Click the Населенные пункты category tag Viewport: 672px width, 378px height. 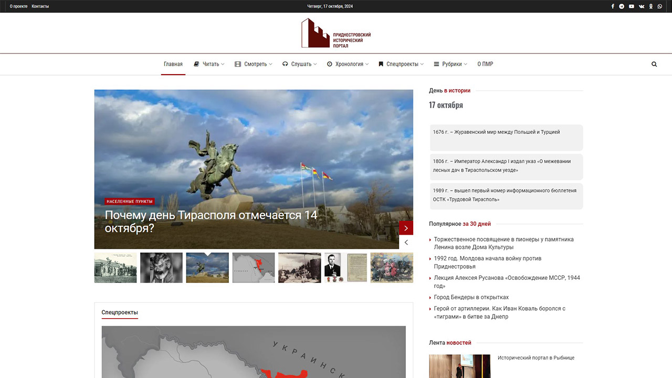click(x=130, y=201)
